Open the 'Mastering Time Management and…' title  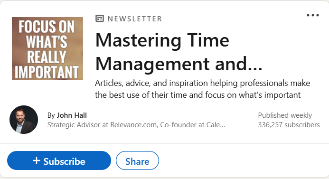point(179,52)
